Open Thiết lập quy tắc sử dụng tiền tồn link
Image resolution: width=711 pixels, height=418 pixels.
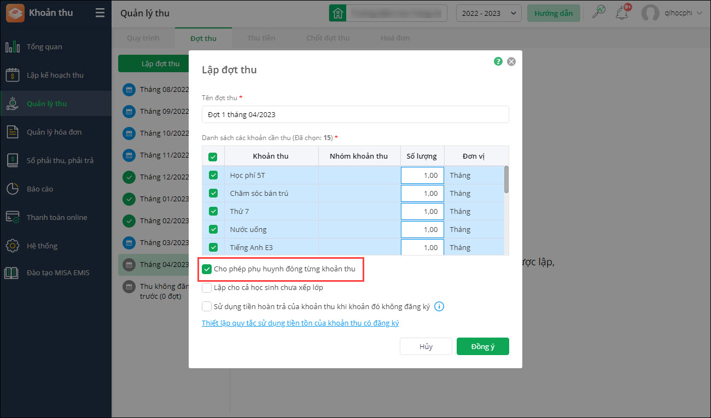(x=300, y=323)
